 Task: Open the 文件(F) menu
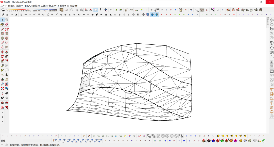click(4, 6)
